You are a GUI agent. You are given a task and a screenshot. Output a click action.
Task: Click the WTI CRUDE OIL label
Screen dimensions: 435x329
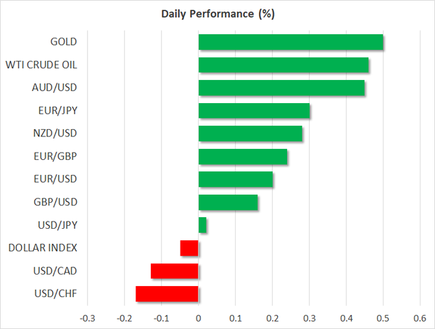[x=42, y=65]
